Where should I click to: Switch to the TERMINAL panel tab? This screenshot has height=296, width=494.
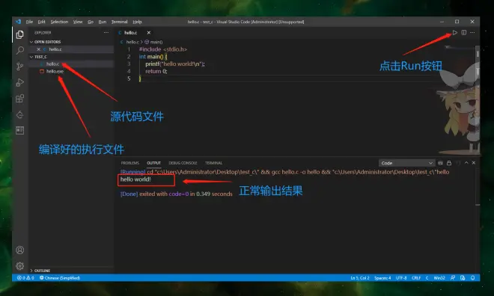point(213,163)
